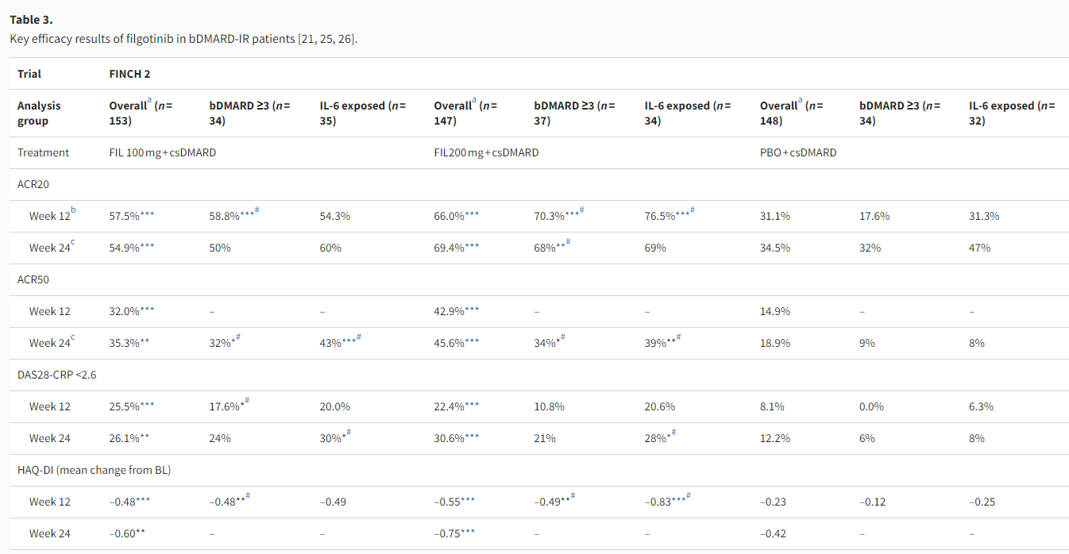Open citation reference 21 in caption
Screen dimensions: 1069x554
point(308,39)
